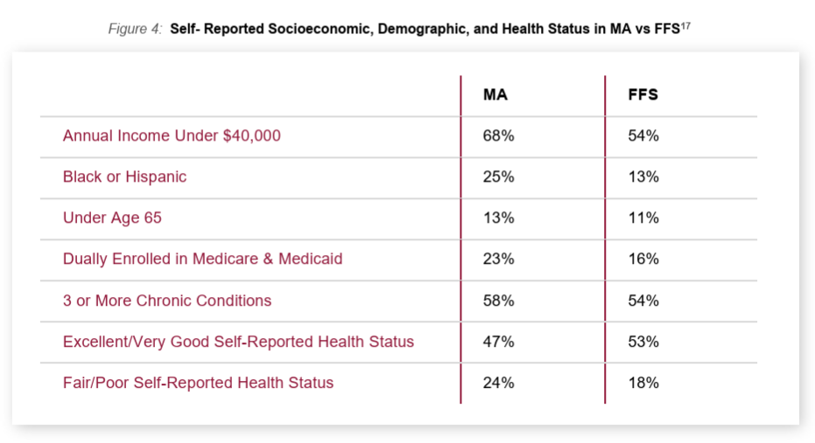This screenshot has height=443, width=815.
Task: Click the figure title text
Action: [x=424, y=30]
